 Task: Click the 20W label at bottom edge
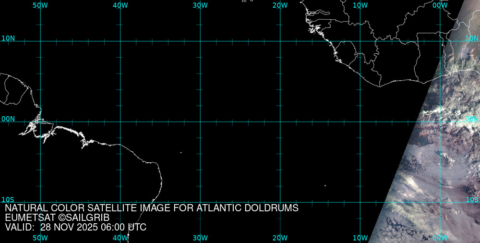pyautogui.click(x=280, y=238)
